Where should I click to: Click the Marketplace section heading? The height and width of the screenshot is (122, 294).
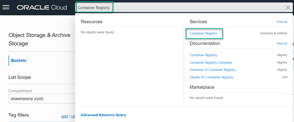click(x=202, y=87)
